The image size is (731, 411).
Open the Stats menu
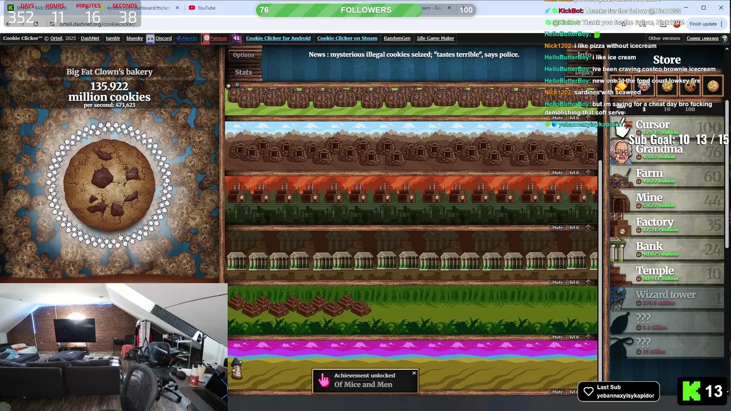[243, 72]
